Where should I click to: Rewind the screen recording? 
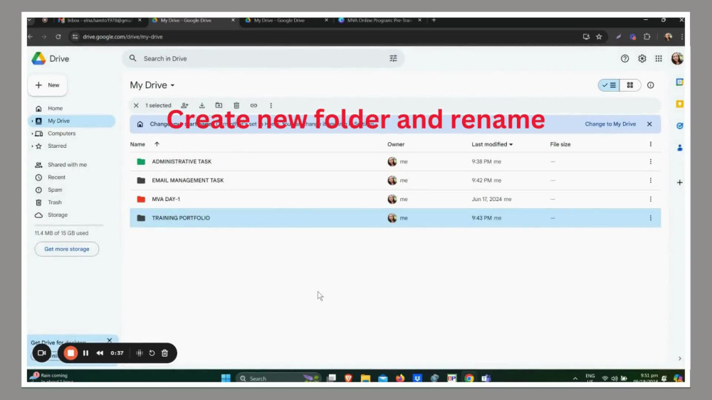click(100, 353)
